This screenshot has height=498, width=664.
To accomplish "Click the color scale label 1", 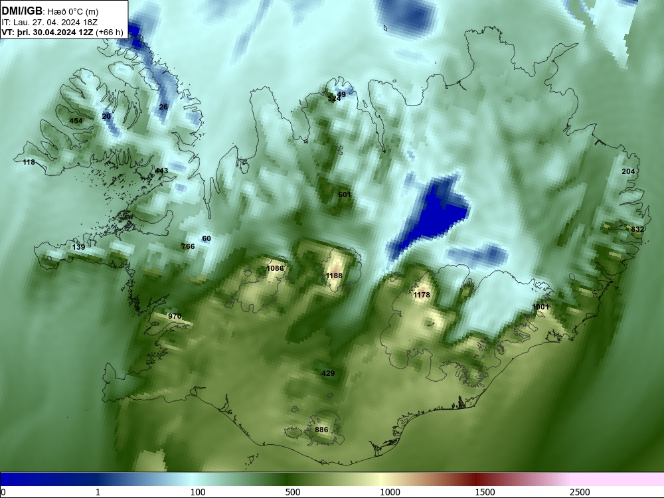I will (98, 492).
